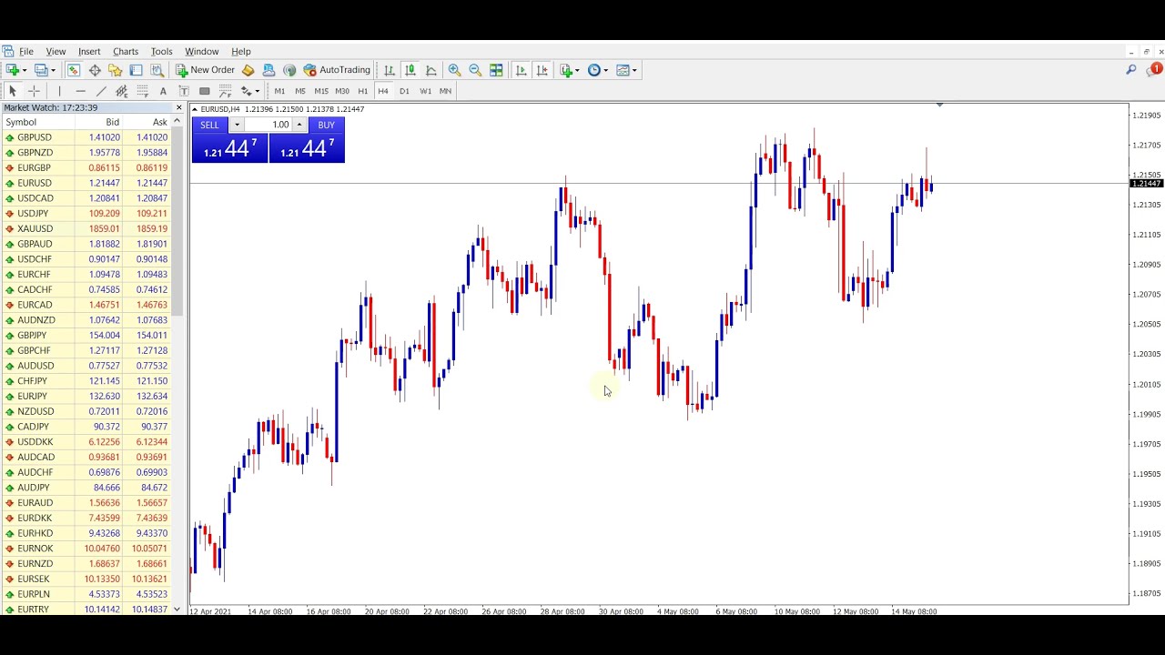Screen dimensions: 1165x655
Task: Open the Profiles icon
Action: [41, 70]
